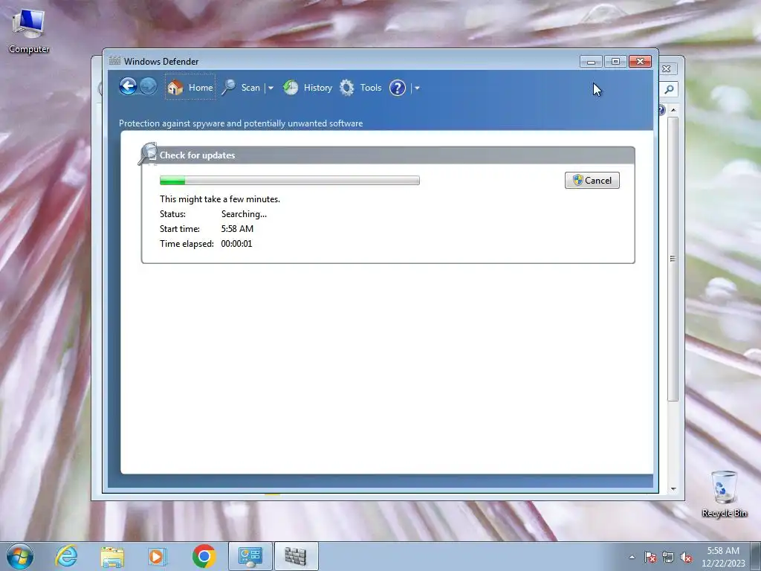Click the Action Center flag icon
The height and width of the screenshot is (571, 761).
click(x=650, y=558)
